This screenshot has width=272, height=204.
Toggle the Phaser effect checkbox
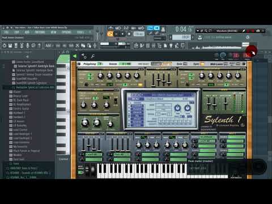pos(129,109)
